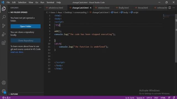Click the editor vertical scrollbar
Image resolution: width=177 pixels, height=99 pixels.
tap(176, 38)
